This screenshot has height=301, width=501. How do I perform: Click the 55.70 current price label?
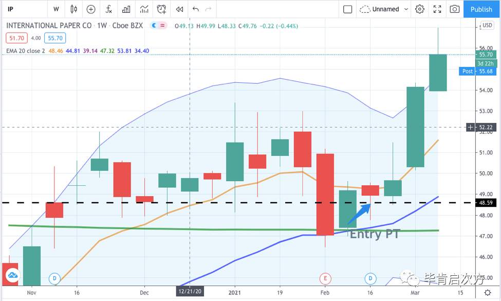486,55
